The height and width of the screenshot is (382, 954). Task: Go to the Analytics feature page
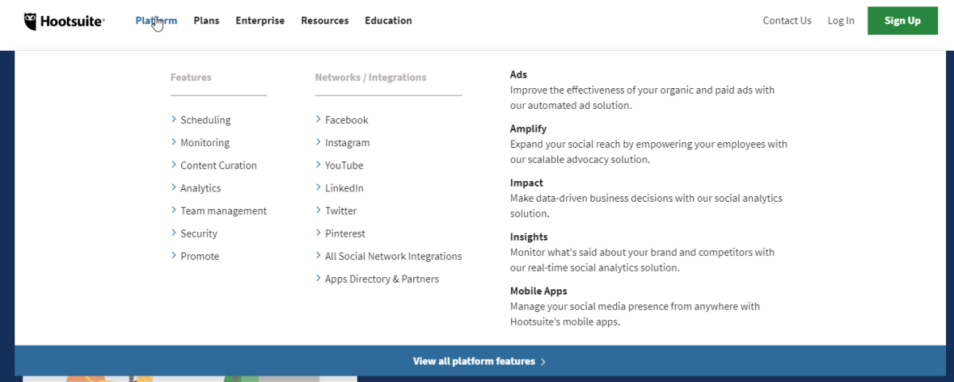(200, 188)
